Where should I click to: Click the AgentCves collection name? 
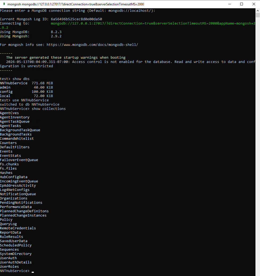9,113
